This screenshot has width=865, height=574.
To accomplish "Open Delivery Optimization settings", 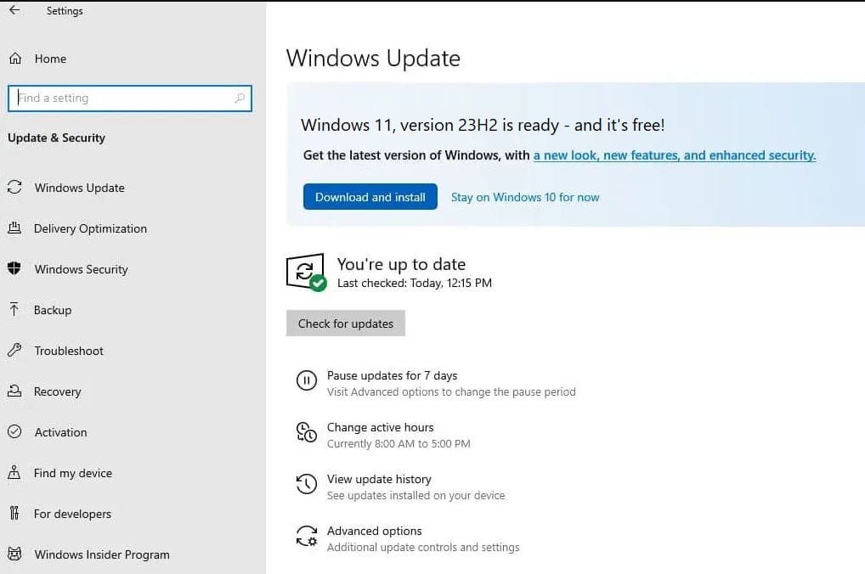I will pos(90,228).
